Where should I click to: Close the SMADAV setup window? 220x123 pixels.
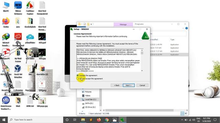pyautogui.click(x=147, y=29)
